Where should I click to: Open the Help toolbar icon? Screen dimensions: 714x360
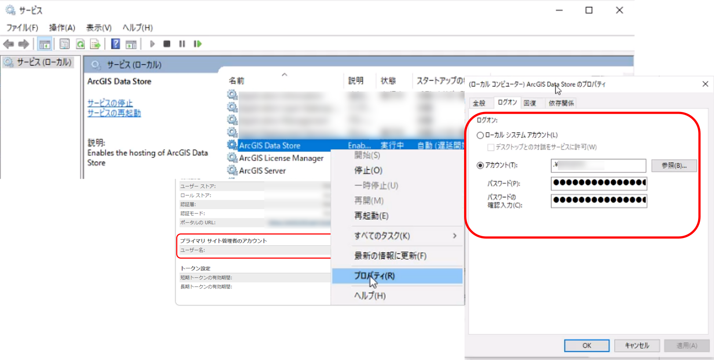pyautogui.click(x=115, y=44)
